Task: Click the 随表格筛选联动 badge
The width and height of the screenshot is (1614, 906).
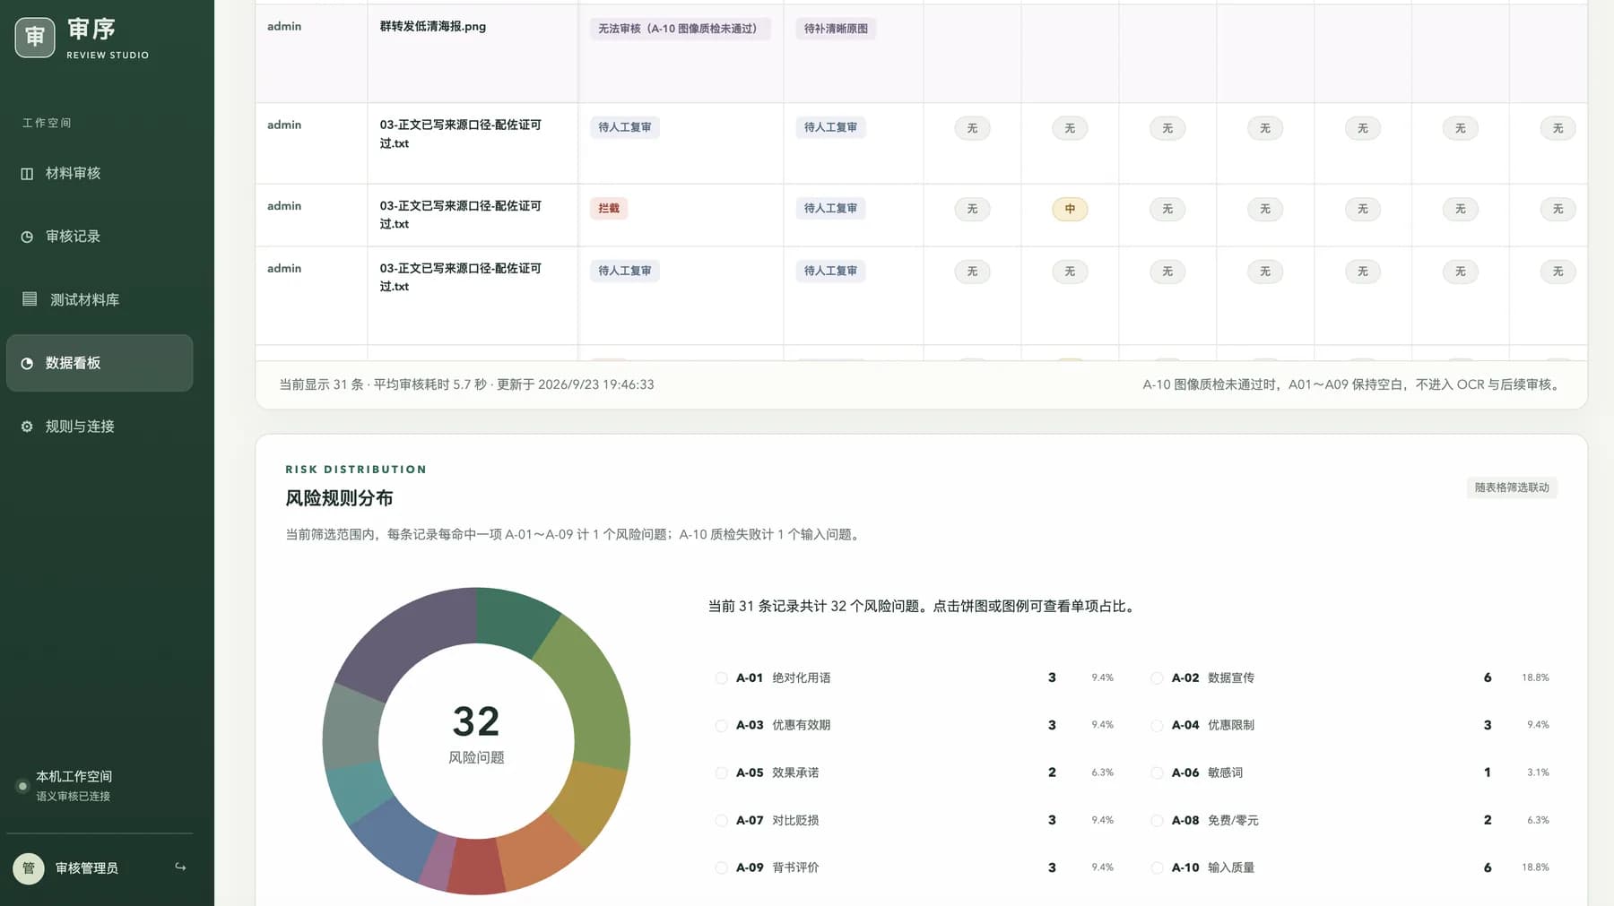Action: [1512, 488]
